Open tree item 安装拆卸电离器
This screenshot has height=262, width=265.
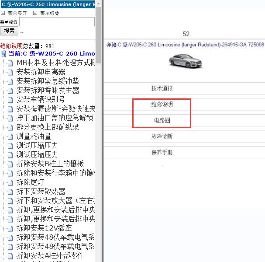41,72
